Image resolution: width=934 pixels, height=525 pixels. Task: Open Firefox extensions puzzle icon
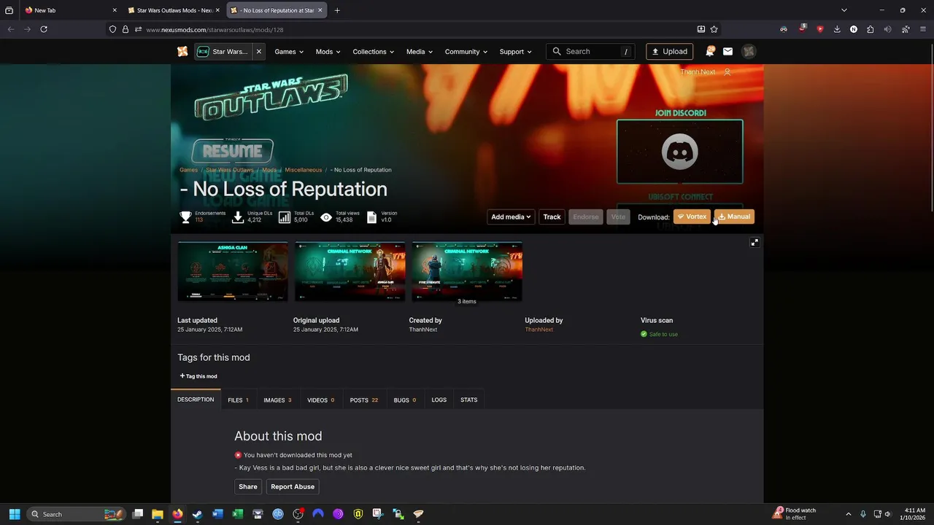pyautogui.click(x=871, y=29)
